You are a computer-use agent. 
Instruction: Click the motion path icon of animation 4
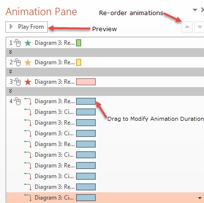click(28, 101)
